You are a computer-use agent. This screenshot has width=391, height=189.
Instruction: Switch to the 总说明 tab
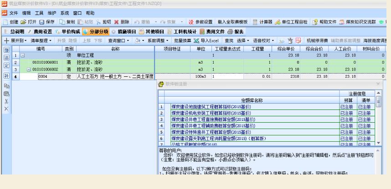[15, 32]
